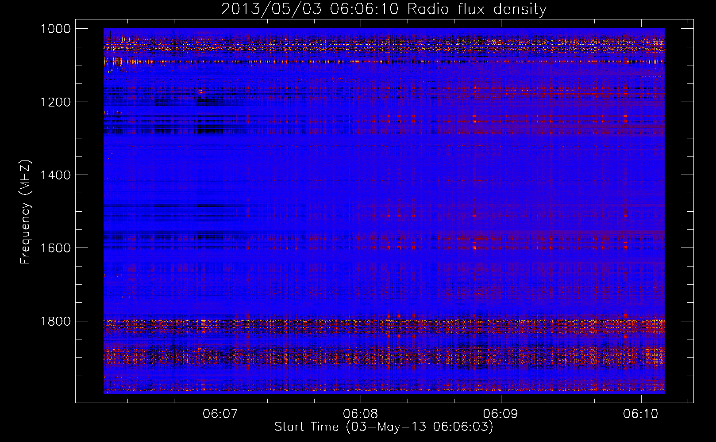The image size is (716, 442).
Task: Click the 06:08 time axis label
Action: tap(360, 414)
